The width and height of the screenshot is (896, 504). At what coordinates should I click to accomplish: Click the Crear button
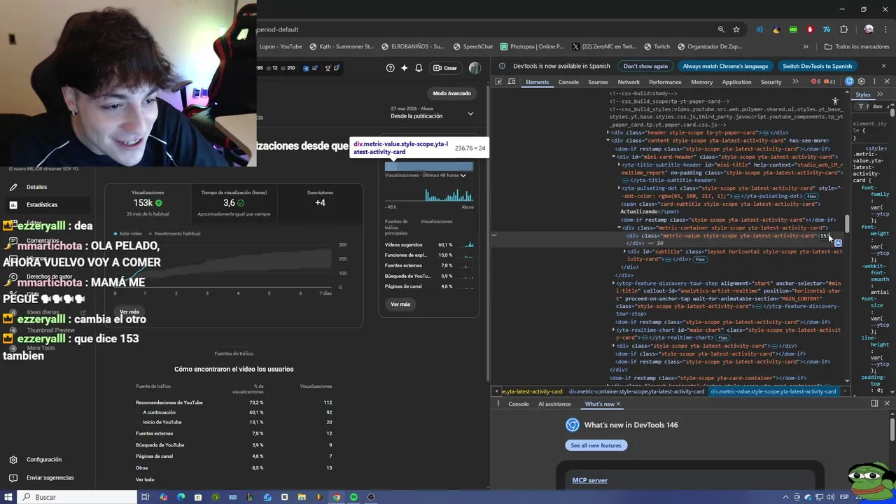(445, 68)
